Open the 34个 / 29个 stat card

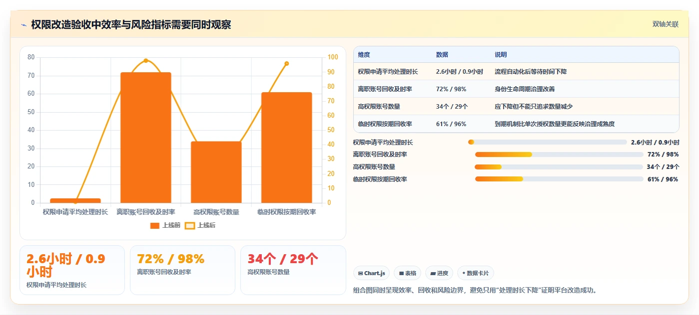click(293, 270)
